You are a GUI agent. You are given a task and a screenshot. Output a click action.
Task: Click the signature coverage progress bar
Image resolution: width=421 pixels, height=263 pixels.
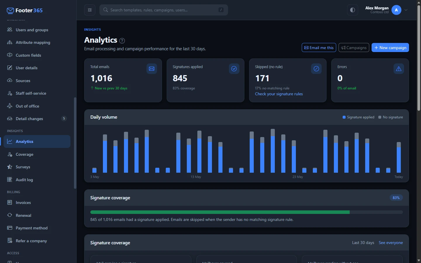[246, 212]
